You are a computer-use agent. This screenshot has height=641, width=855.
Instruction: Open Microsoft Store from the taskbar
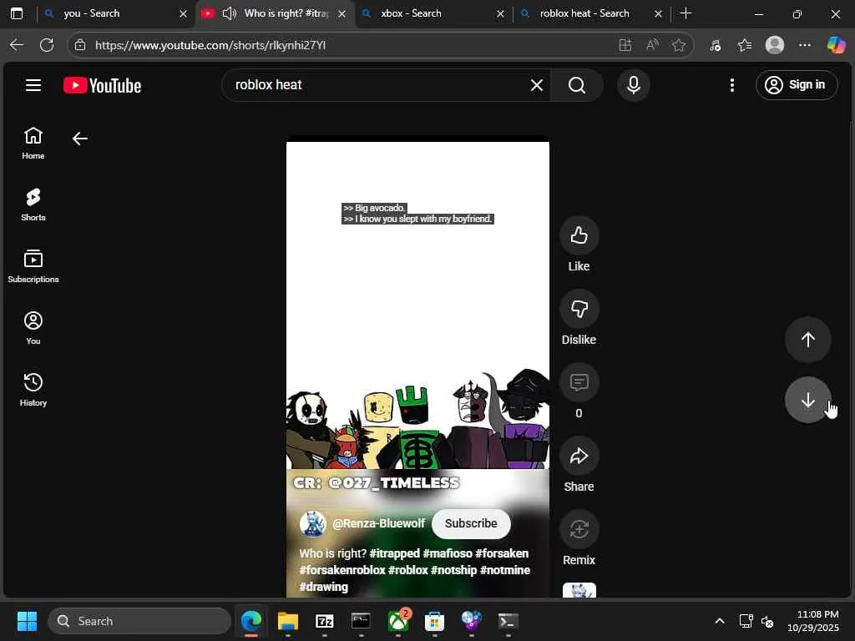pyautogui.click(x=434, y=621)
